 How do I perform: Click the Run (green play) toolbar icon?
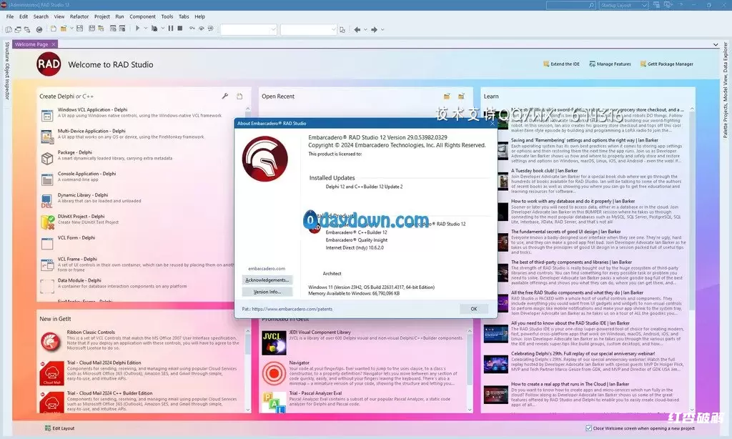coord(137,29)
